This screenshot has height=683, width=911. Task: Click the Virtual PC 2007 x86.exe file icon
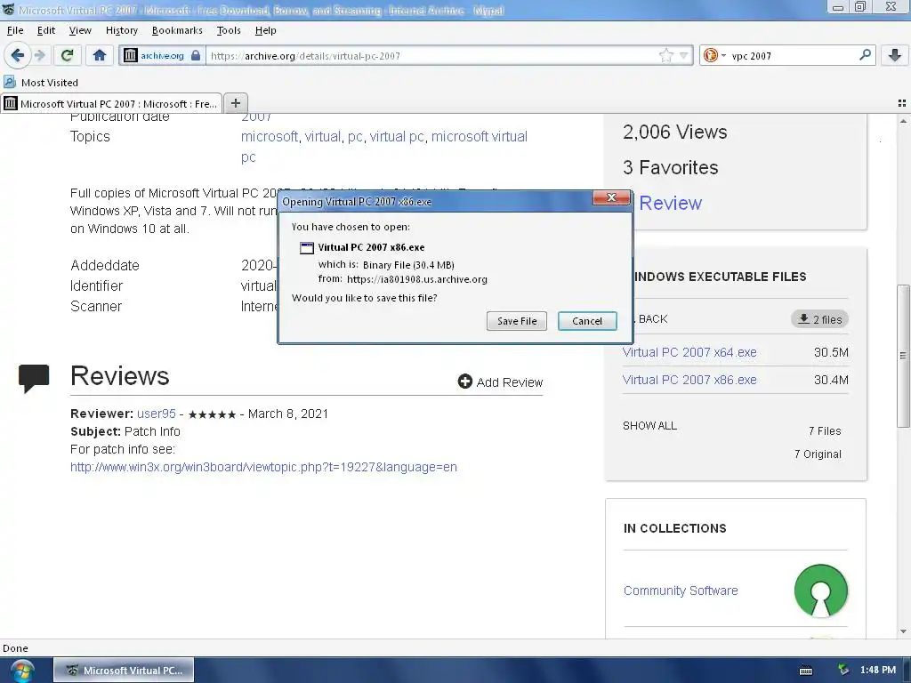[x=307, y=248]
